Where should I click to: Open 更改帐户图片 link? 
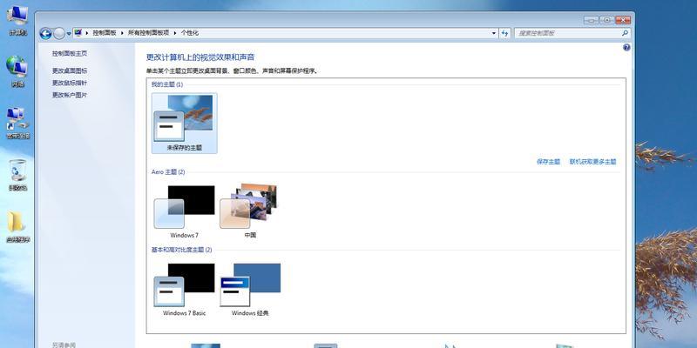(70, 95)
